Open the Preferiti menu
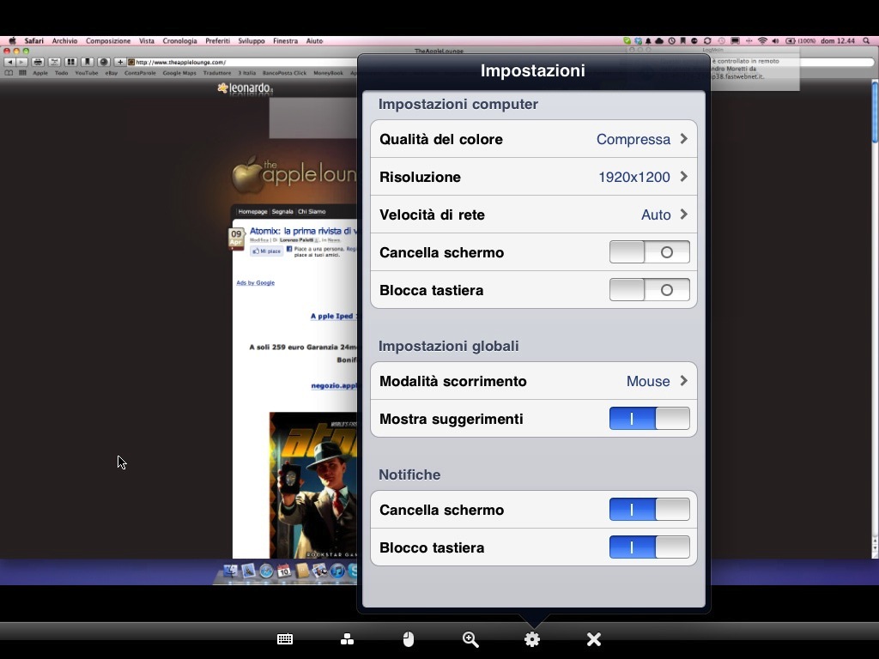This screenshot has height=659, width=879. coord(217,41)
